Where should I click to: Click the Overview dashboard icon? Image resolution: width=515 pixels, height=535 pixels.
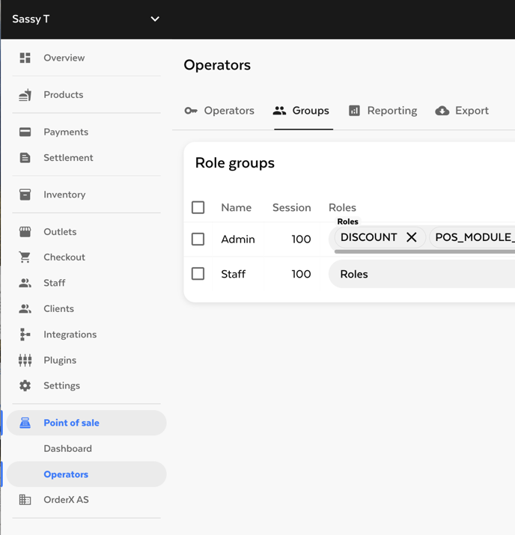click(25, 58)
